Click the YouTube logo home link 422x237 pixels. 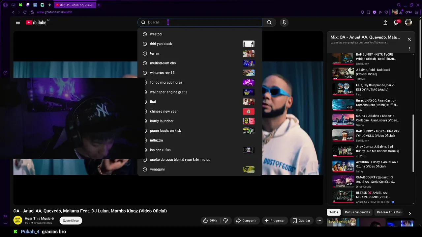36,22
